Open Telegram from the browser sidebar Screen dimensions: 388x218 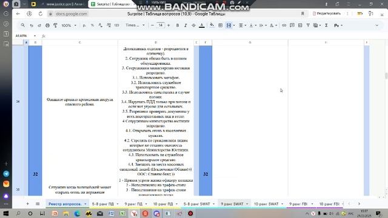pyautogui.click(x=6, y=174)
